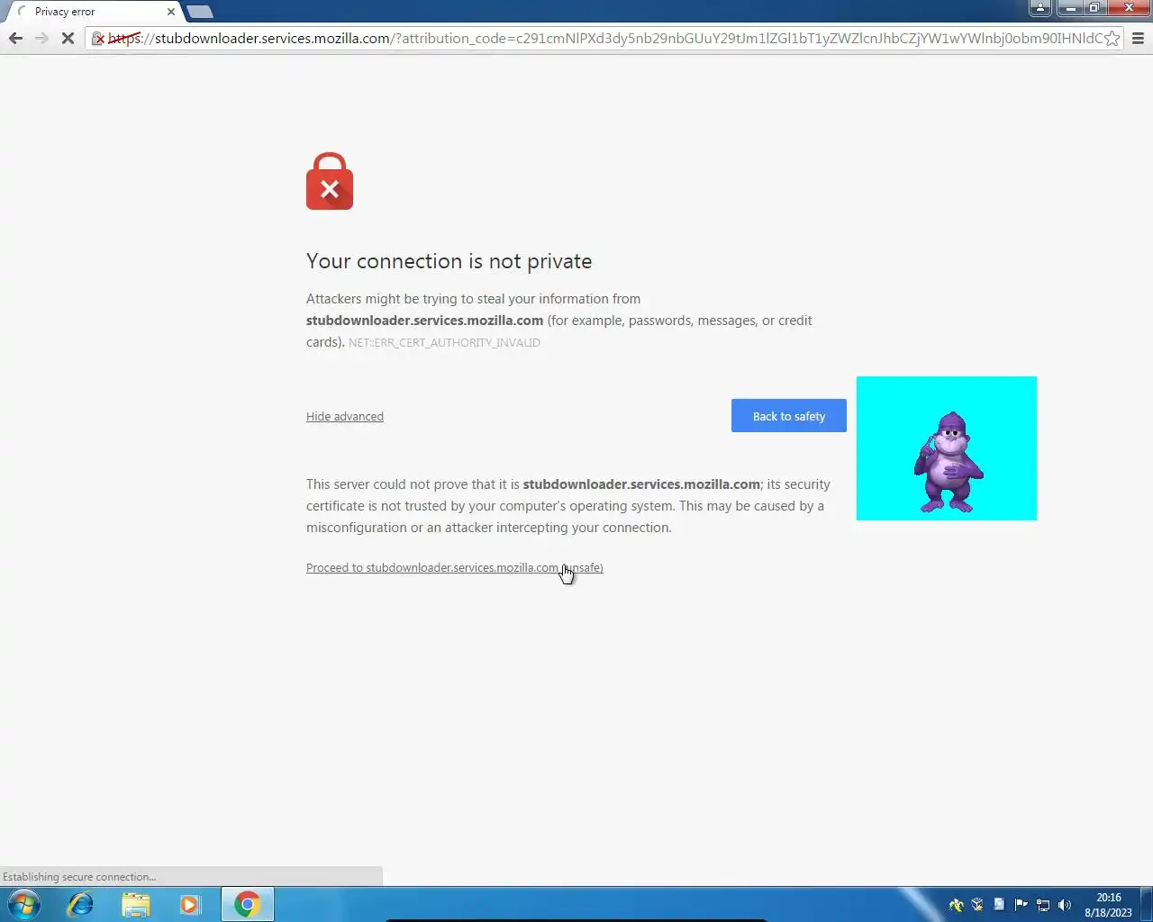Click the red lock warning icon
Screen dimensions: 1153x922
(x=330, y=181)
